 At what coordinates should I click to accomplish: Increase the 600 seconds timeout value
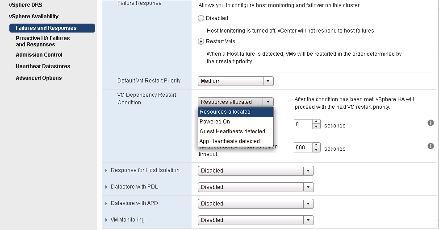[317, 145]
